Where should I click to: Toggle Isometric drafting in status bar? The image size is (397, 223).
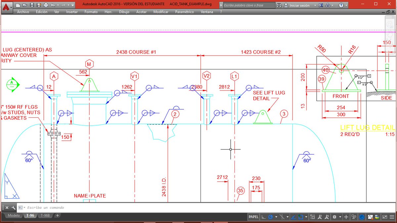pyautogui.click(x=282, y=217)
